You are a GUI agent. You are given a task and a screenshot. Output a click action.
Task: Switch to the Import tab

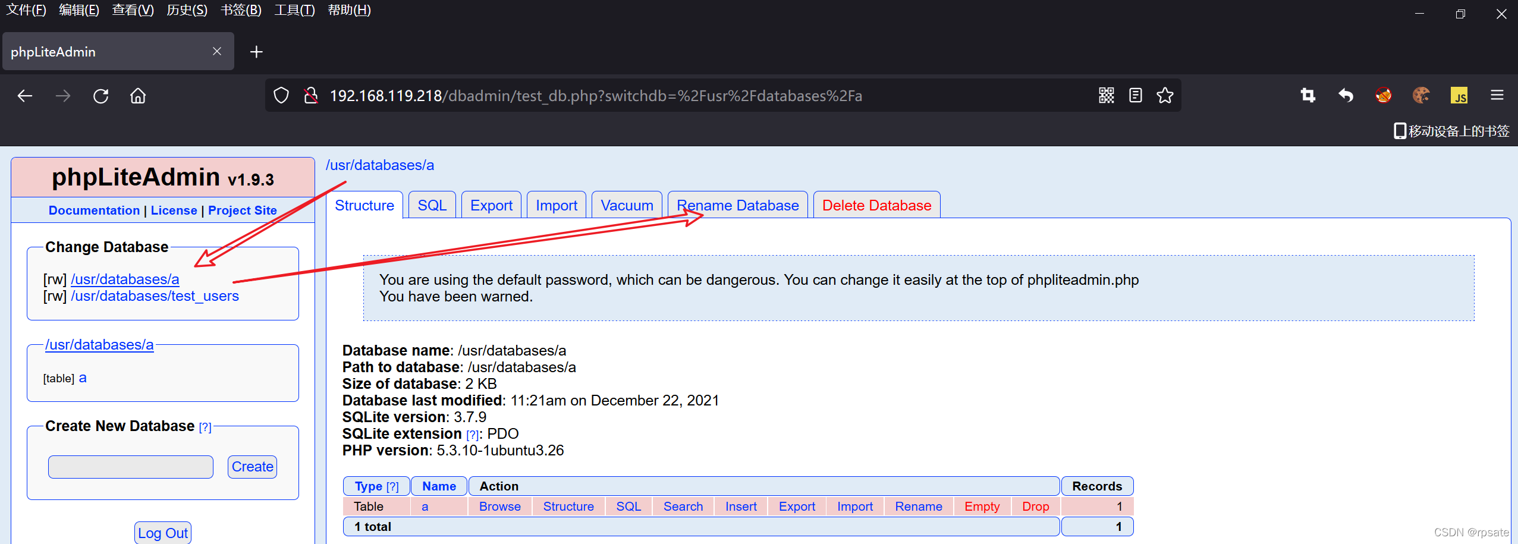coord(557,205)
